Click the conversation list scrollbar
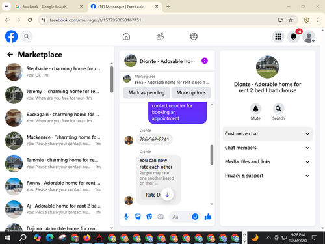 tap(112, 79)
